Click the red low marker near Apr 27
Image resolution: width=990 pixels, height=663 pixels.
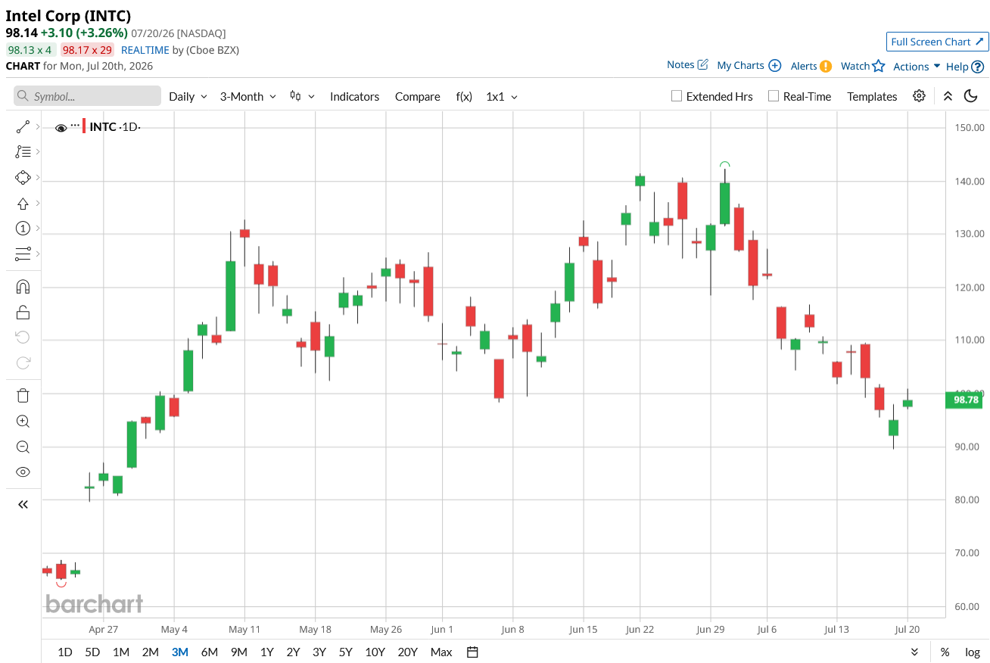click(61, 584)
